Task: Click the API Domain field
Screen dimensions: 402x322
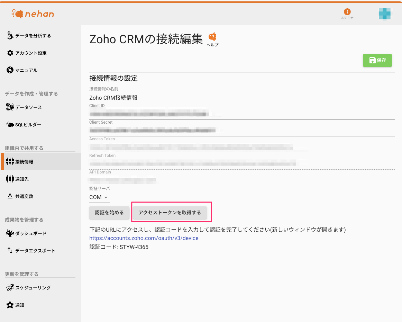Action: [242, 181]
